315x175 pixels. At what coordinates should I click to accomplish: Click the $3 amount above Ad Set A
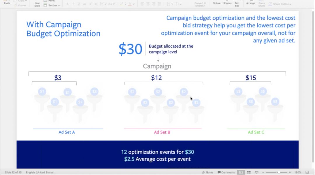(x=58, y=78)
